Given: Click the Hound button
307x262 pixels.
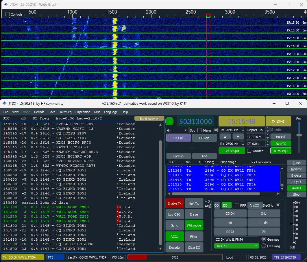Looking at the screenshot, I should [281, 137].
